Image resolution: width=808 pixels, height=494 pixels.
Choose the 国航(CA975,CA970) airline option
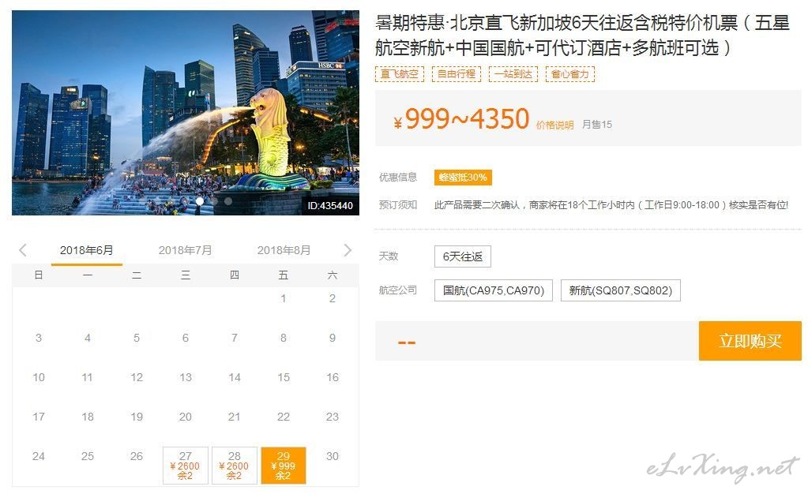494,290
